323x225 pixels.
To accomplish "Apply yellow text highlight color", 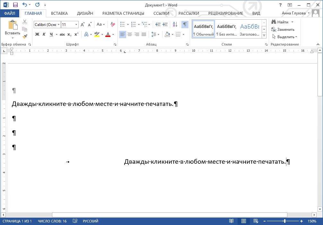I will click(x=97, y=34).
